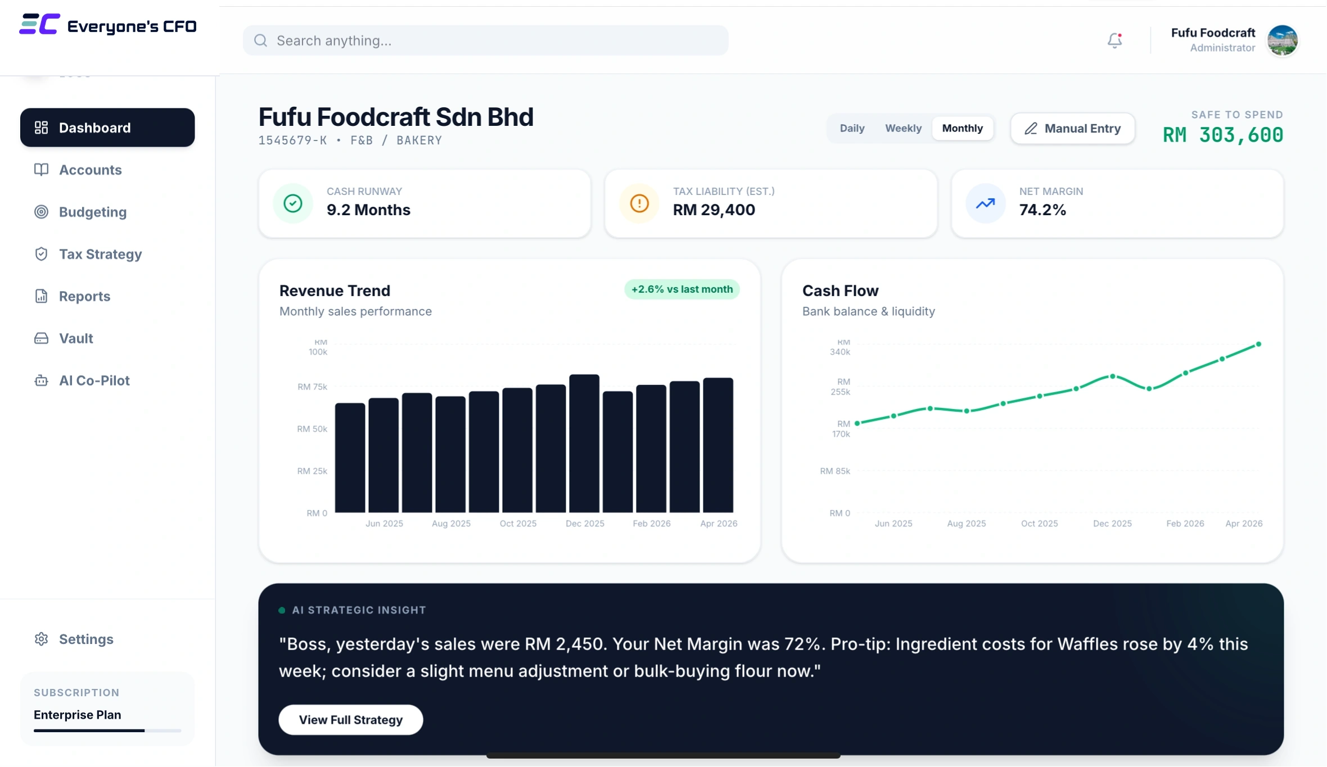
Task: Click the Reports document icon
Action: pyautogui.click(x=41, y=296)
